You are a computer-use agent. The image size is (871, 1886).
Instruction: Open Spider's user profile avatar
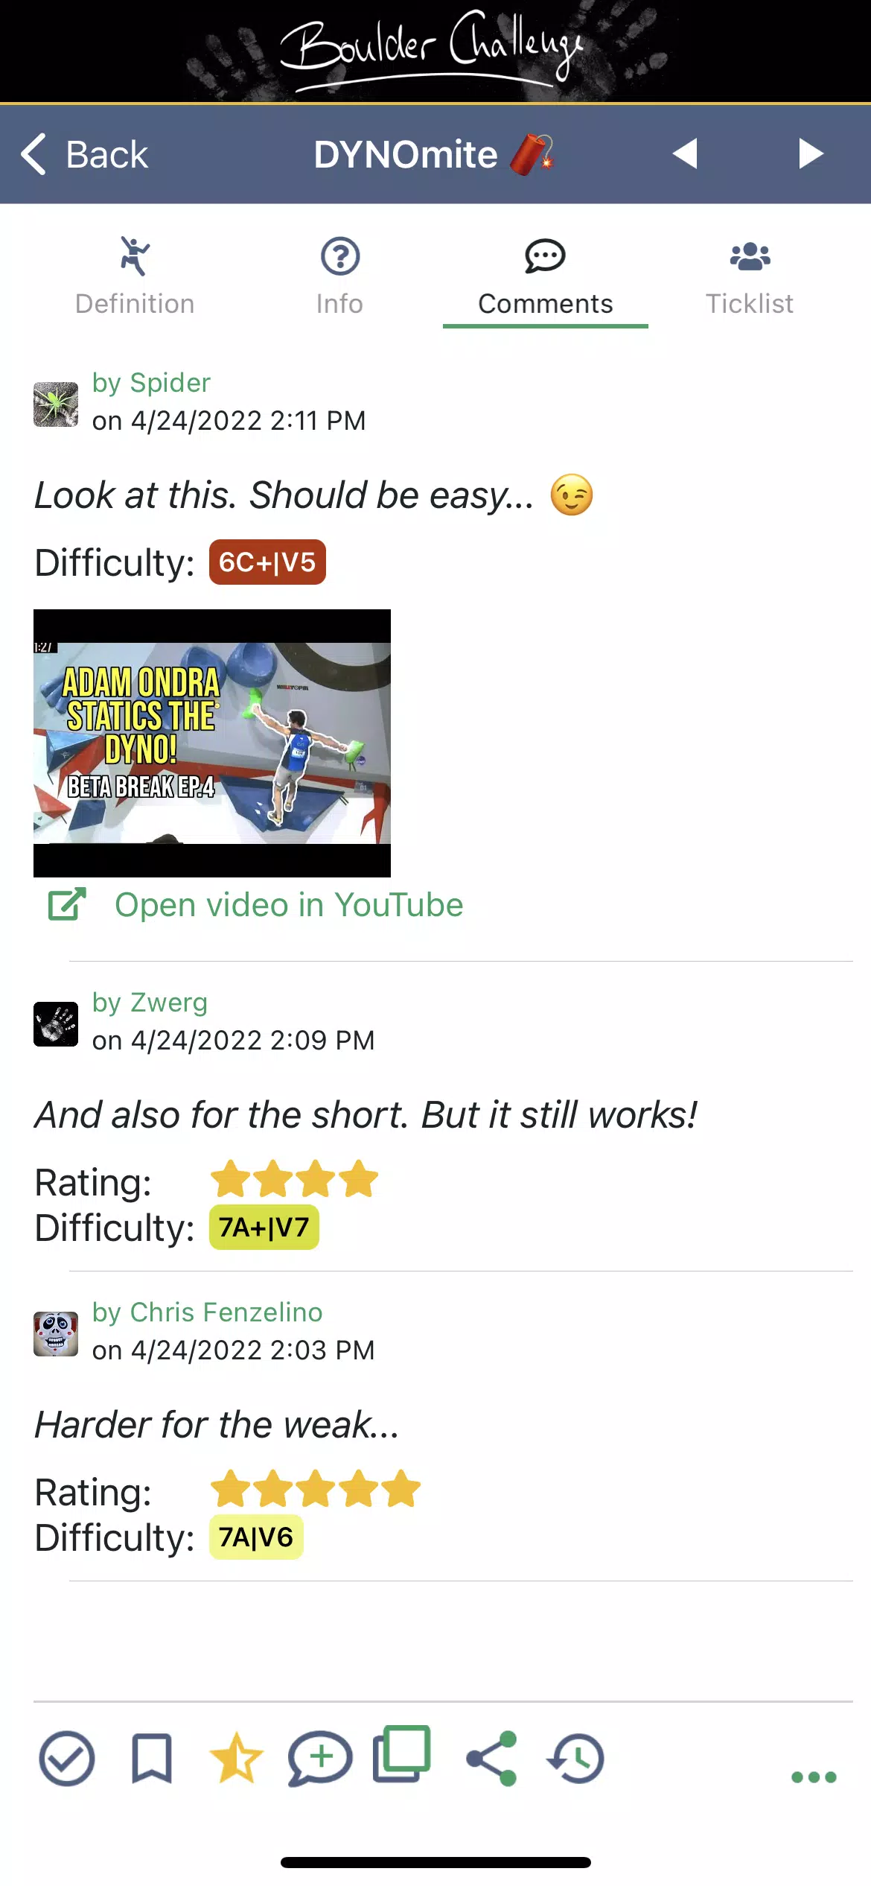[56, 404]
